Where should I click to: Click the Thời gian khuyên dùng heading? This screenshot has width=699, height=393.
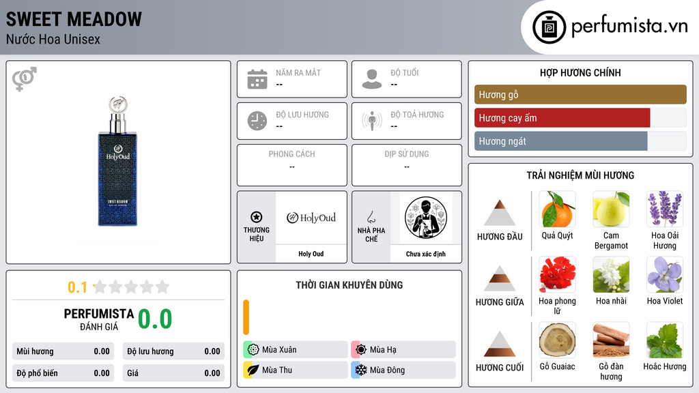(349, 285)
